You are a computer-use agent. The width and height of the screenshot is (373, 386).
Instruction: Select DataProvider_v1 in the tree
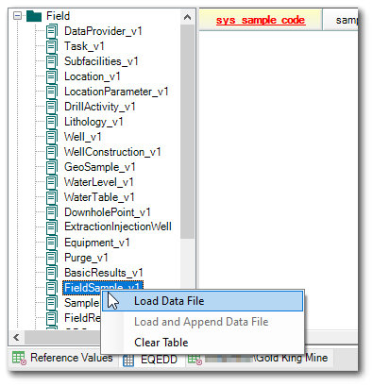click(x=103, y=31)
